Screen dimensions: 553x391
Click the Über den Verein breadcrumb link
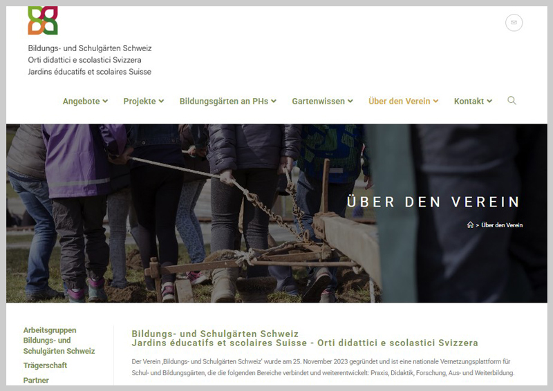point(502,225)
